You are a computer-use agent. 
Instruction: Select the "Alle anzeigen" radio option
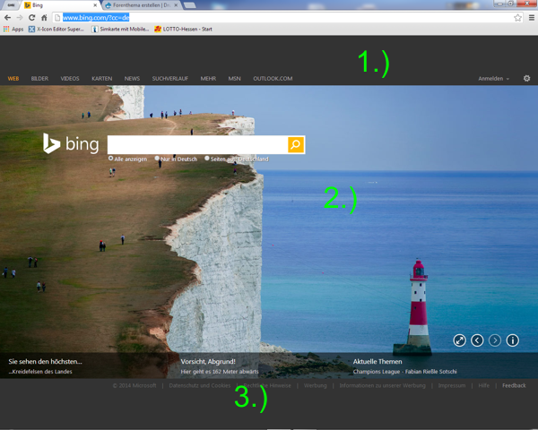111,159
